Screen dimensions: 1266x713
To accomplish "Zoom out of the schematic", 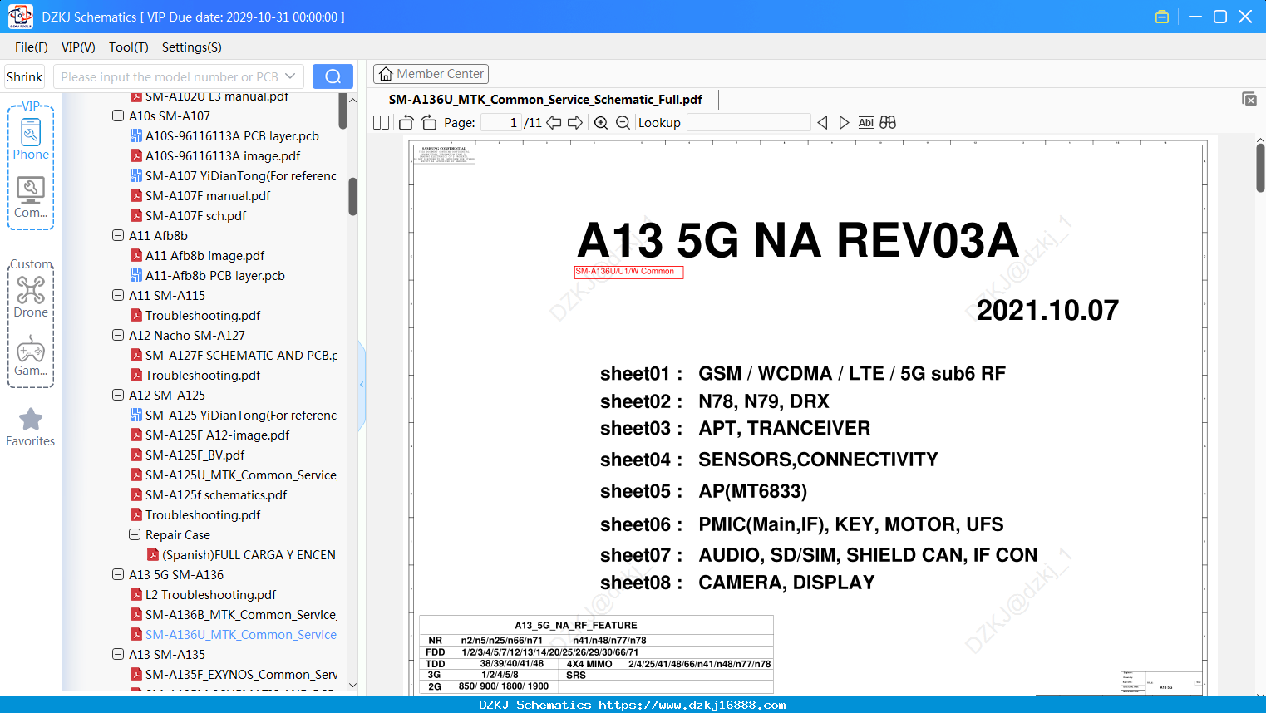I will click(x=623, y=123).
